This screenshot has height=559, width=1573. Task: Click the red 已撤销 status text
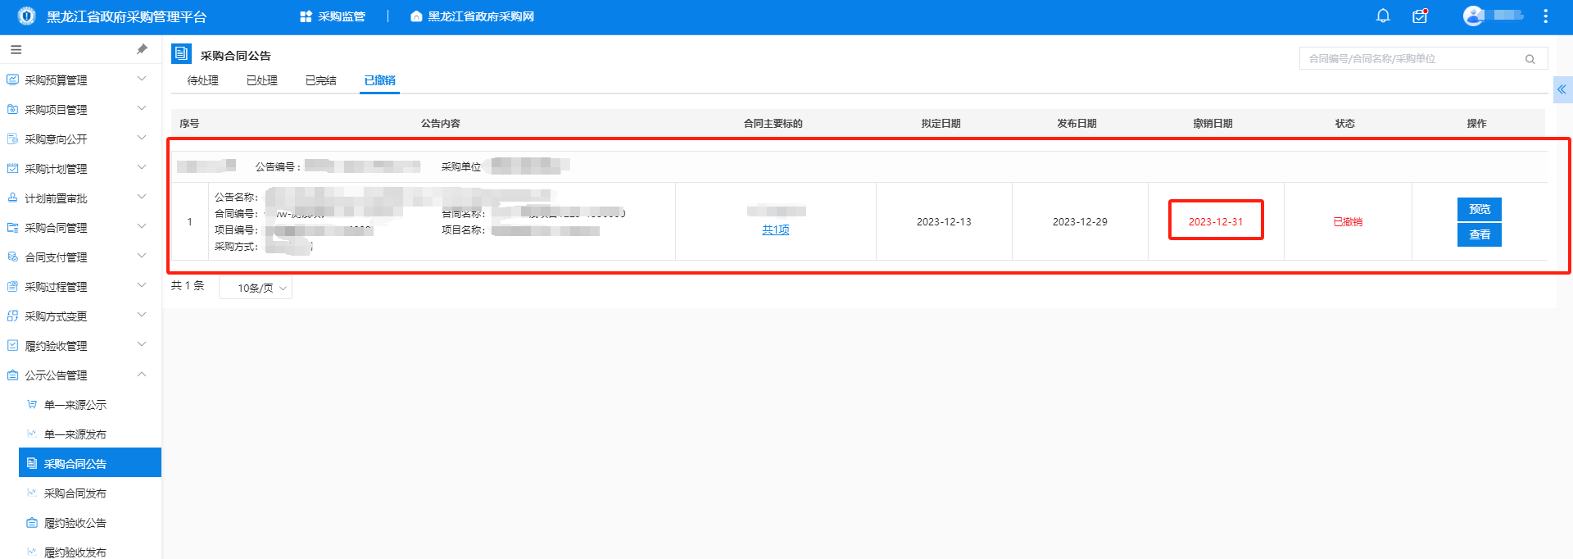(x=1348, y=222)
